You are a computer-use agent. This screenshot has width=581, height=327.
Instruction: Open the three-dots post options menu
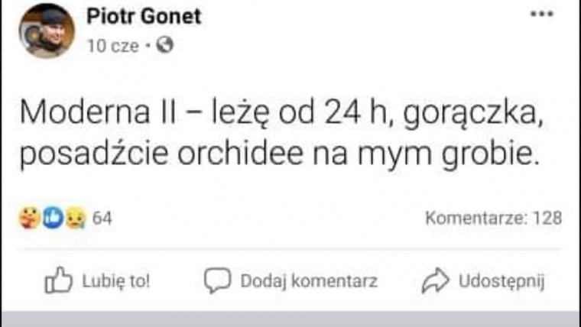(541, 14)
